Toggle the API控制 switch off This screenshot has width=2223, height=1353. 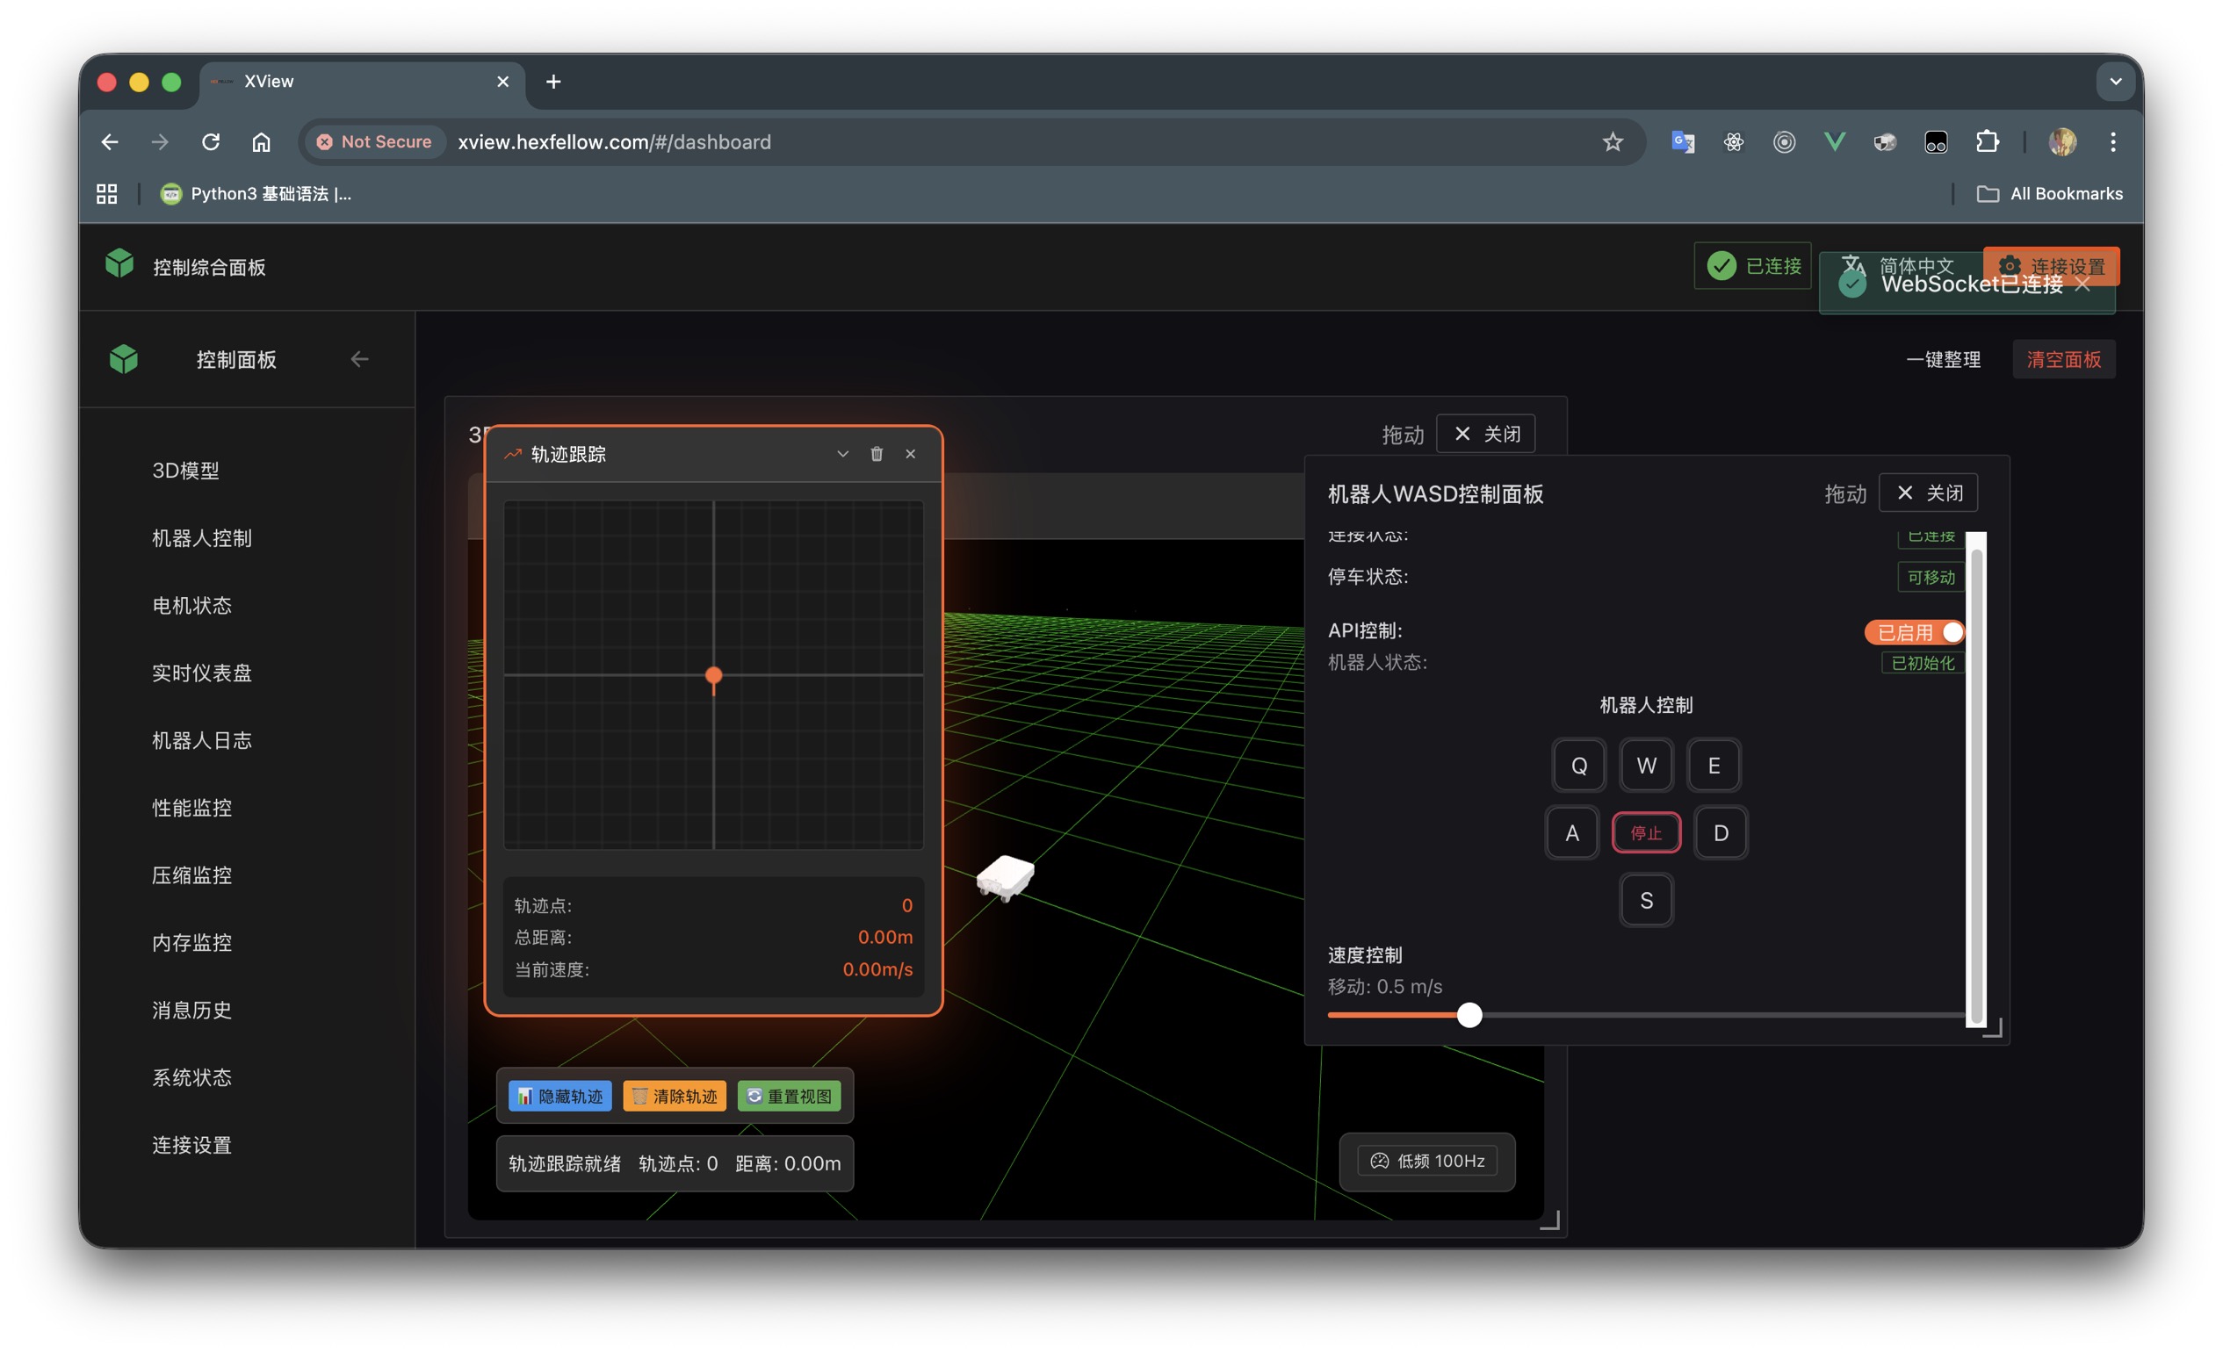[1916, 632]
